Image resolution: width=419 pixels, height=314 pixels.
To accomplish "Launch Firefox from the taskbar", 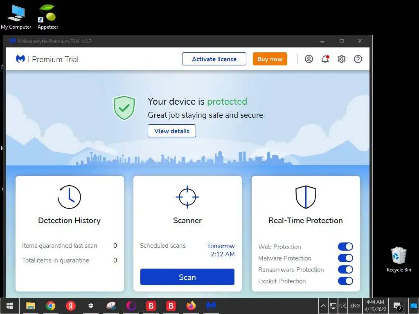I will 191,306.
